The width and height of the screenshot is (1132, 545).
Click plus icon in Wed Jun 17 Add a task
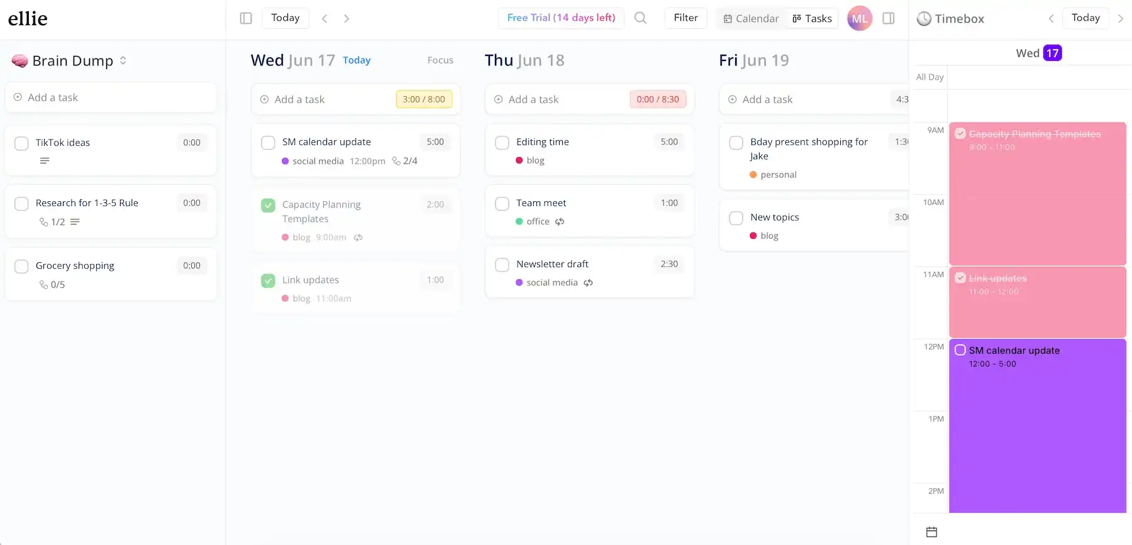(x=264, y=99)
